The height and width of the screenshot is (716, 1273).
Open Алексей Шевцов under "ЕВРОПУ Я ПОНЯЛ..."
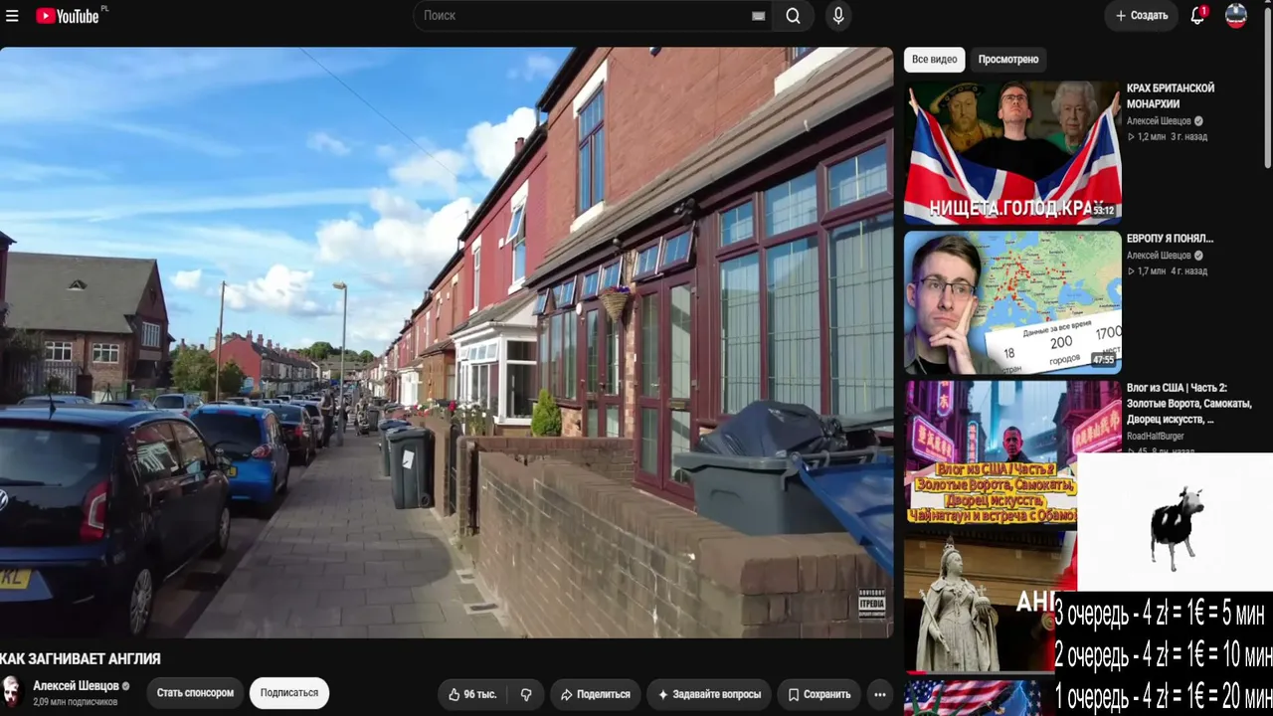coord(1159,256)
